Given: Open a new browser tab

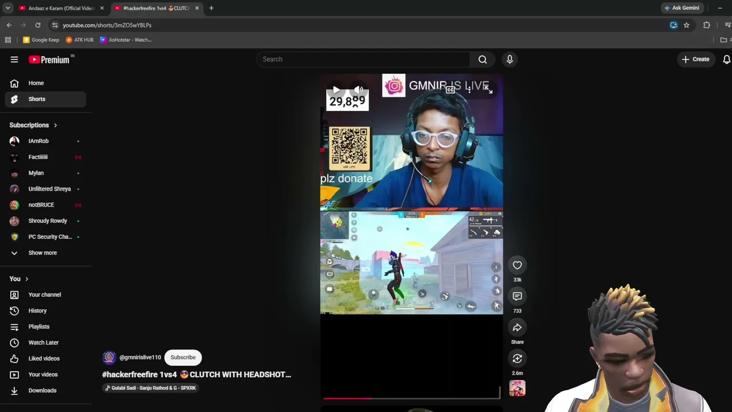Looking at the screenshot, I should point(211,8).
